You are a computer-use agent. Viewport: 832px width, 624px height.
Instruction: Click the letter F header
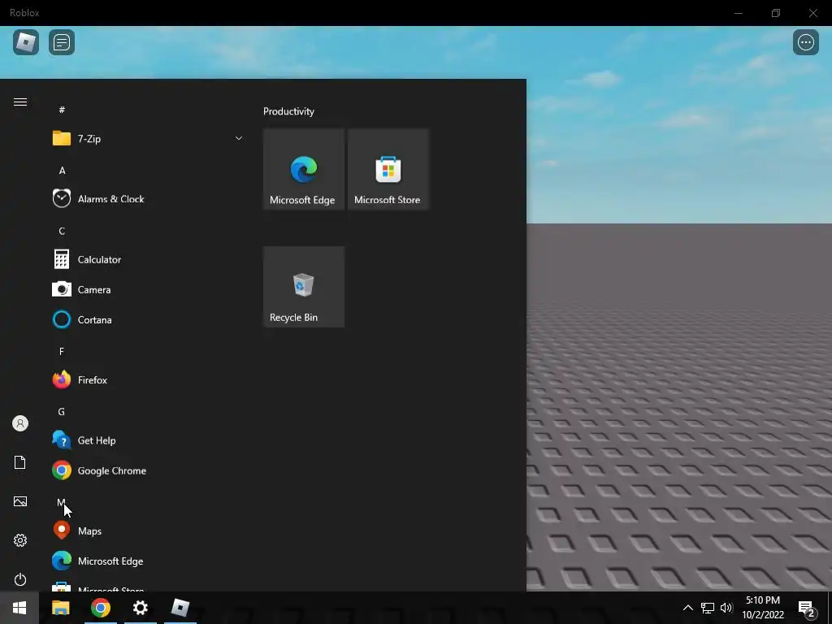point(62,351)
